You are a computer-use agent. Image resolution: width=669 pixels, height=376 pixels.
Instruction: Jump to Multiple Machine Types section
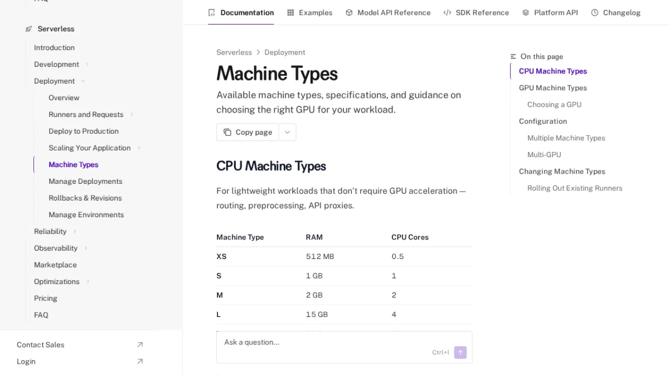tap(566, 138)
